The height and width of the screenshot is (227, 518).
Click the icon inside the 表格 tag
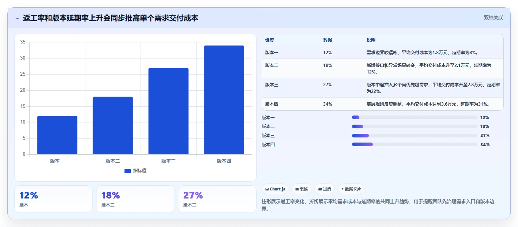click(x=297, y=189)
